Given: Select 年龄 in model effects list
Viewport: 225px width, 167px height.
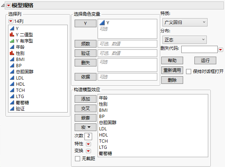Looking at the screenshot, I should [103, 98].
